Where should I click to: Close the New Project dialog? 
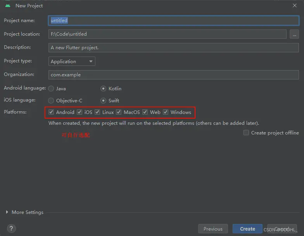pyautogui.click(x=294, y=5)
